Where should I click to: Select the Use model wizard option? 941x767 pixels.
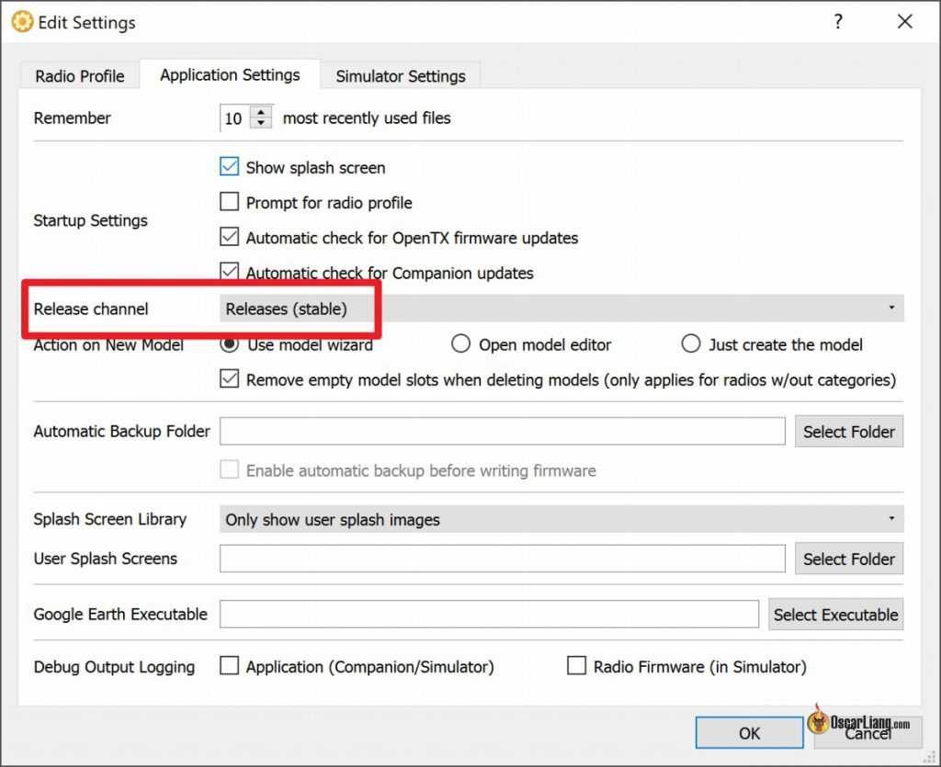(x=230, y=345)
